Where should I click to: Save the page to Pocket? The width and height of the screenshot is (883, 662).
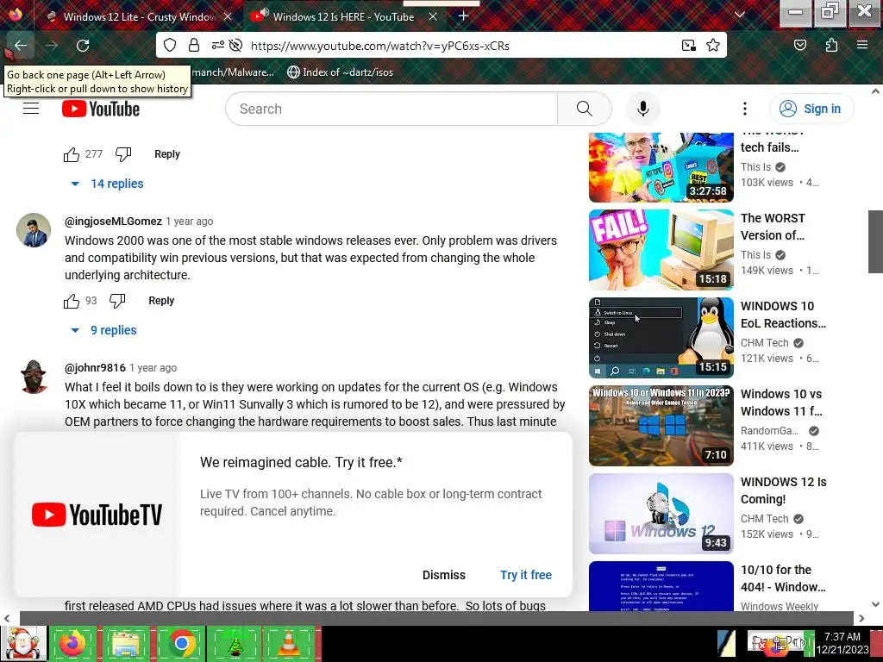coord(799,45)
